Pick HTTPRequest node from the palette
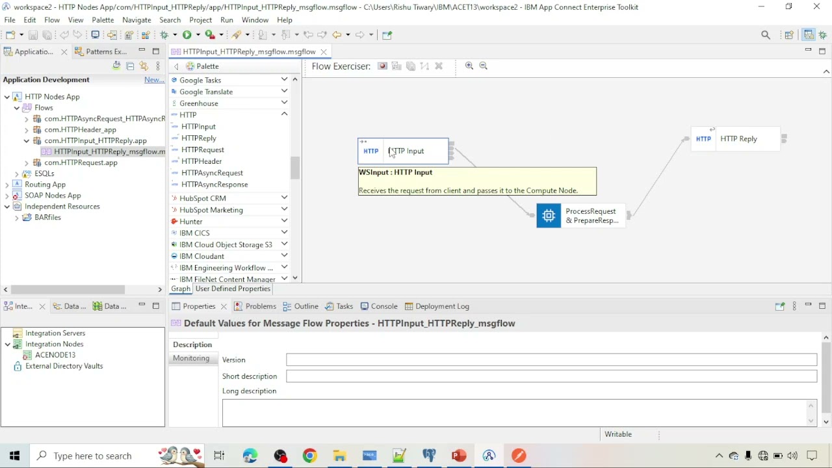Screen dimensions: 832x468 click(x=203, y=149)
